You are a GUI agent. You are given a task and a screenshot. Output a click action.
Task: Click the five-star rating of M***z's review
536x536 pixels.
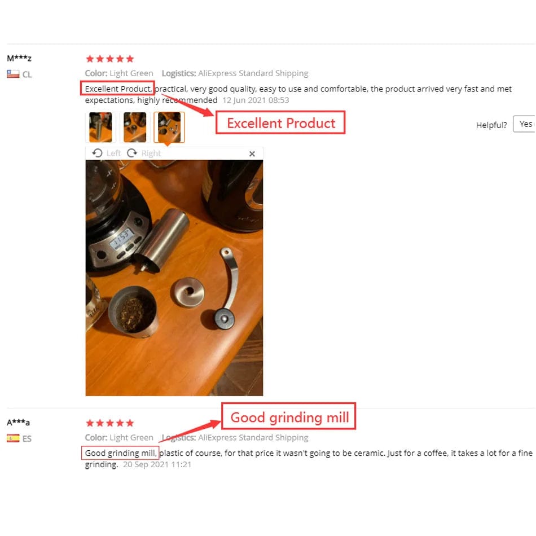[109, 59]
